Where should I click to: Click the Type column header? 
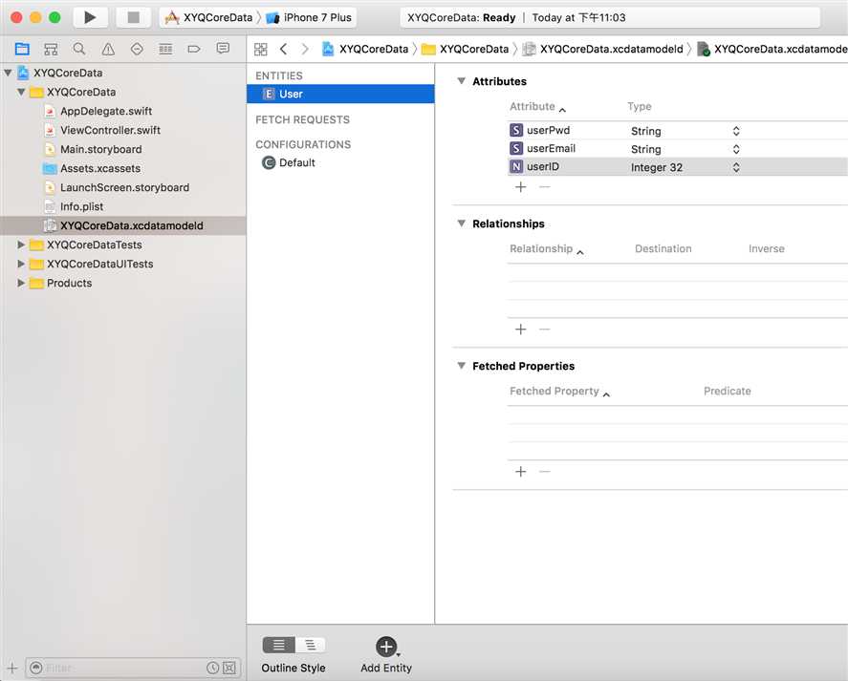pyautogui.click(x=640, y=106)
